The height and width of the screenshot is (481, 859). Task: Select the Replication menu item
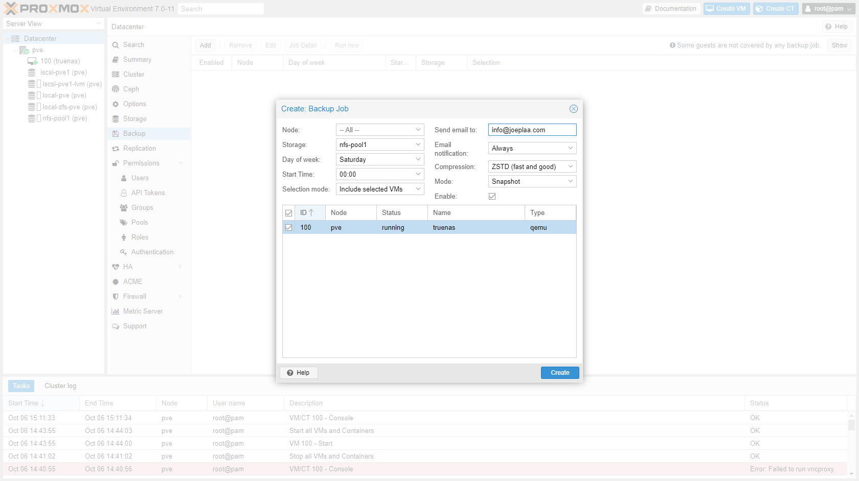148,149
